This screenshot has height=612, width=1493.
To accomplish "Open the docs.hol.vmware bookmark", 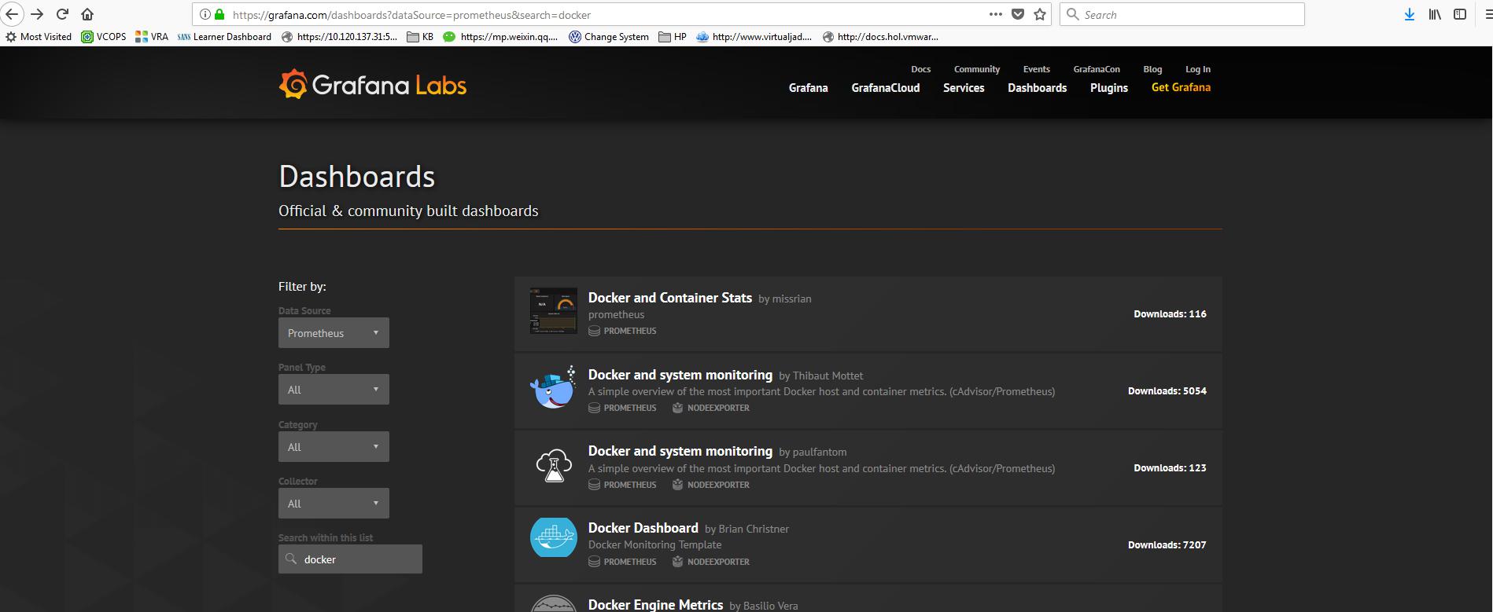I will pos(880,36).
